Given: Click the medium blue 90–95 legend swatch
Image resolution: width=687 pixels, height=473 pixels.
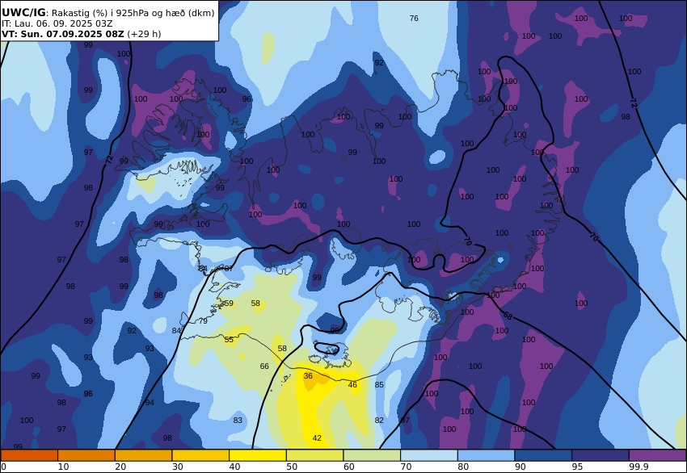Looking at the screenshot, I should [543, 455].
